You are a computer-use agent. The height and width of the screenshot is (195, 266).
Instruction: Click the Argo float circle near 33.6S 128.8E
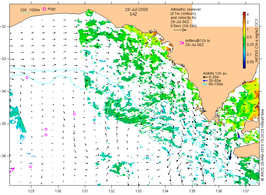(x=27, y=78)
